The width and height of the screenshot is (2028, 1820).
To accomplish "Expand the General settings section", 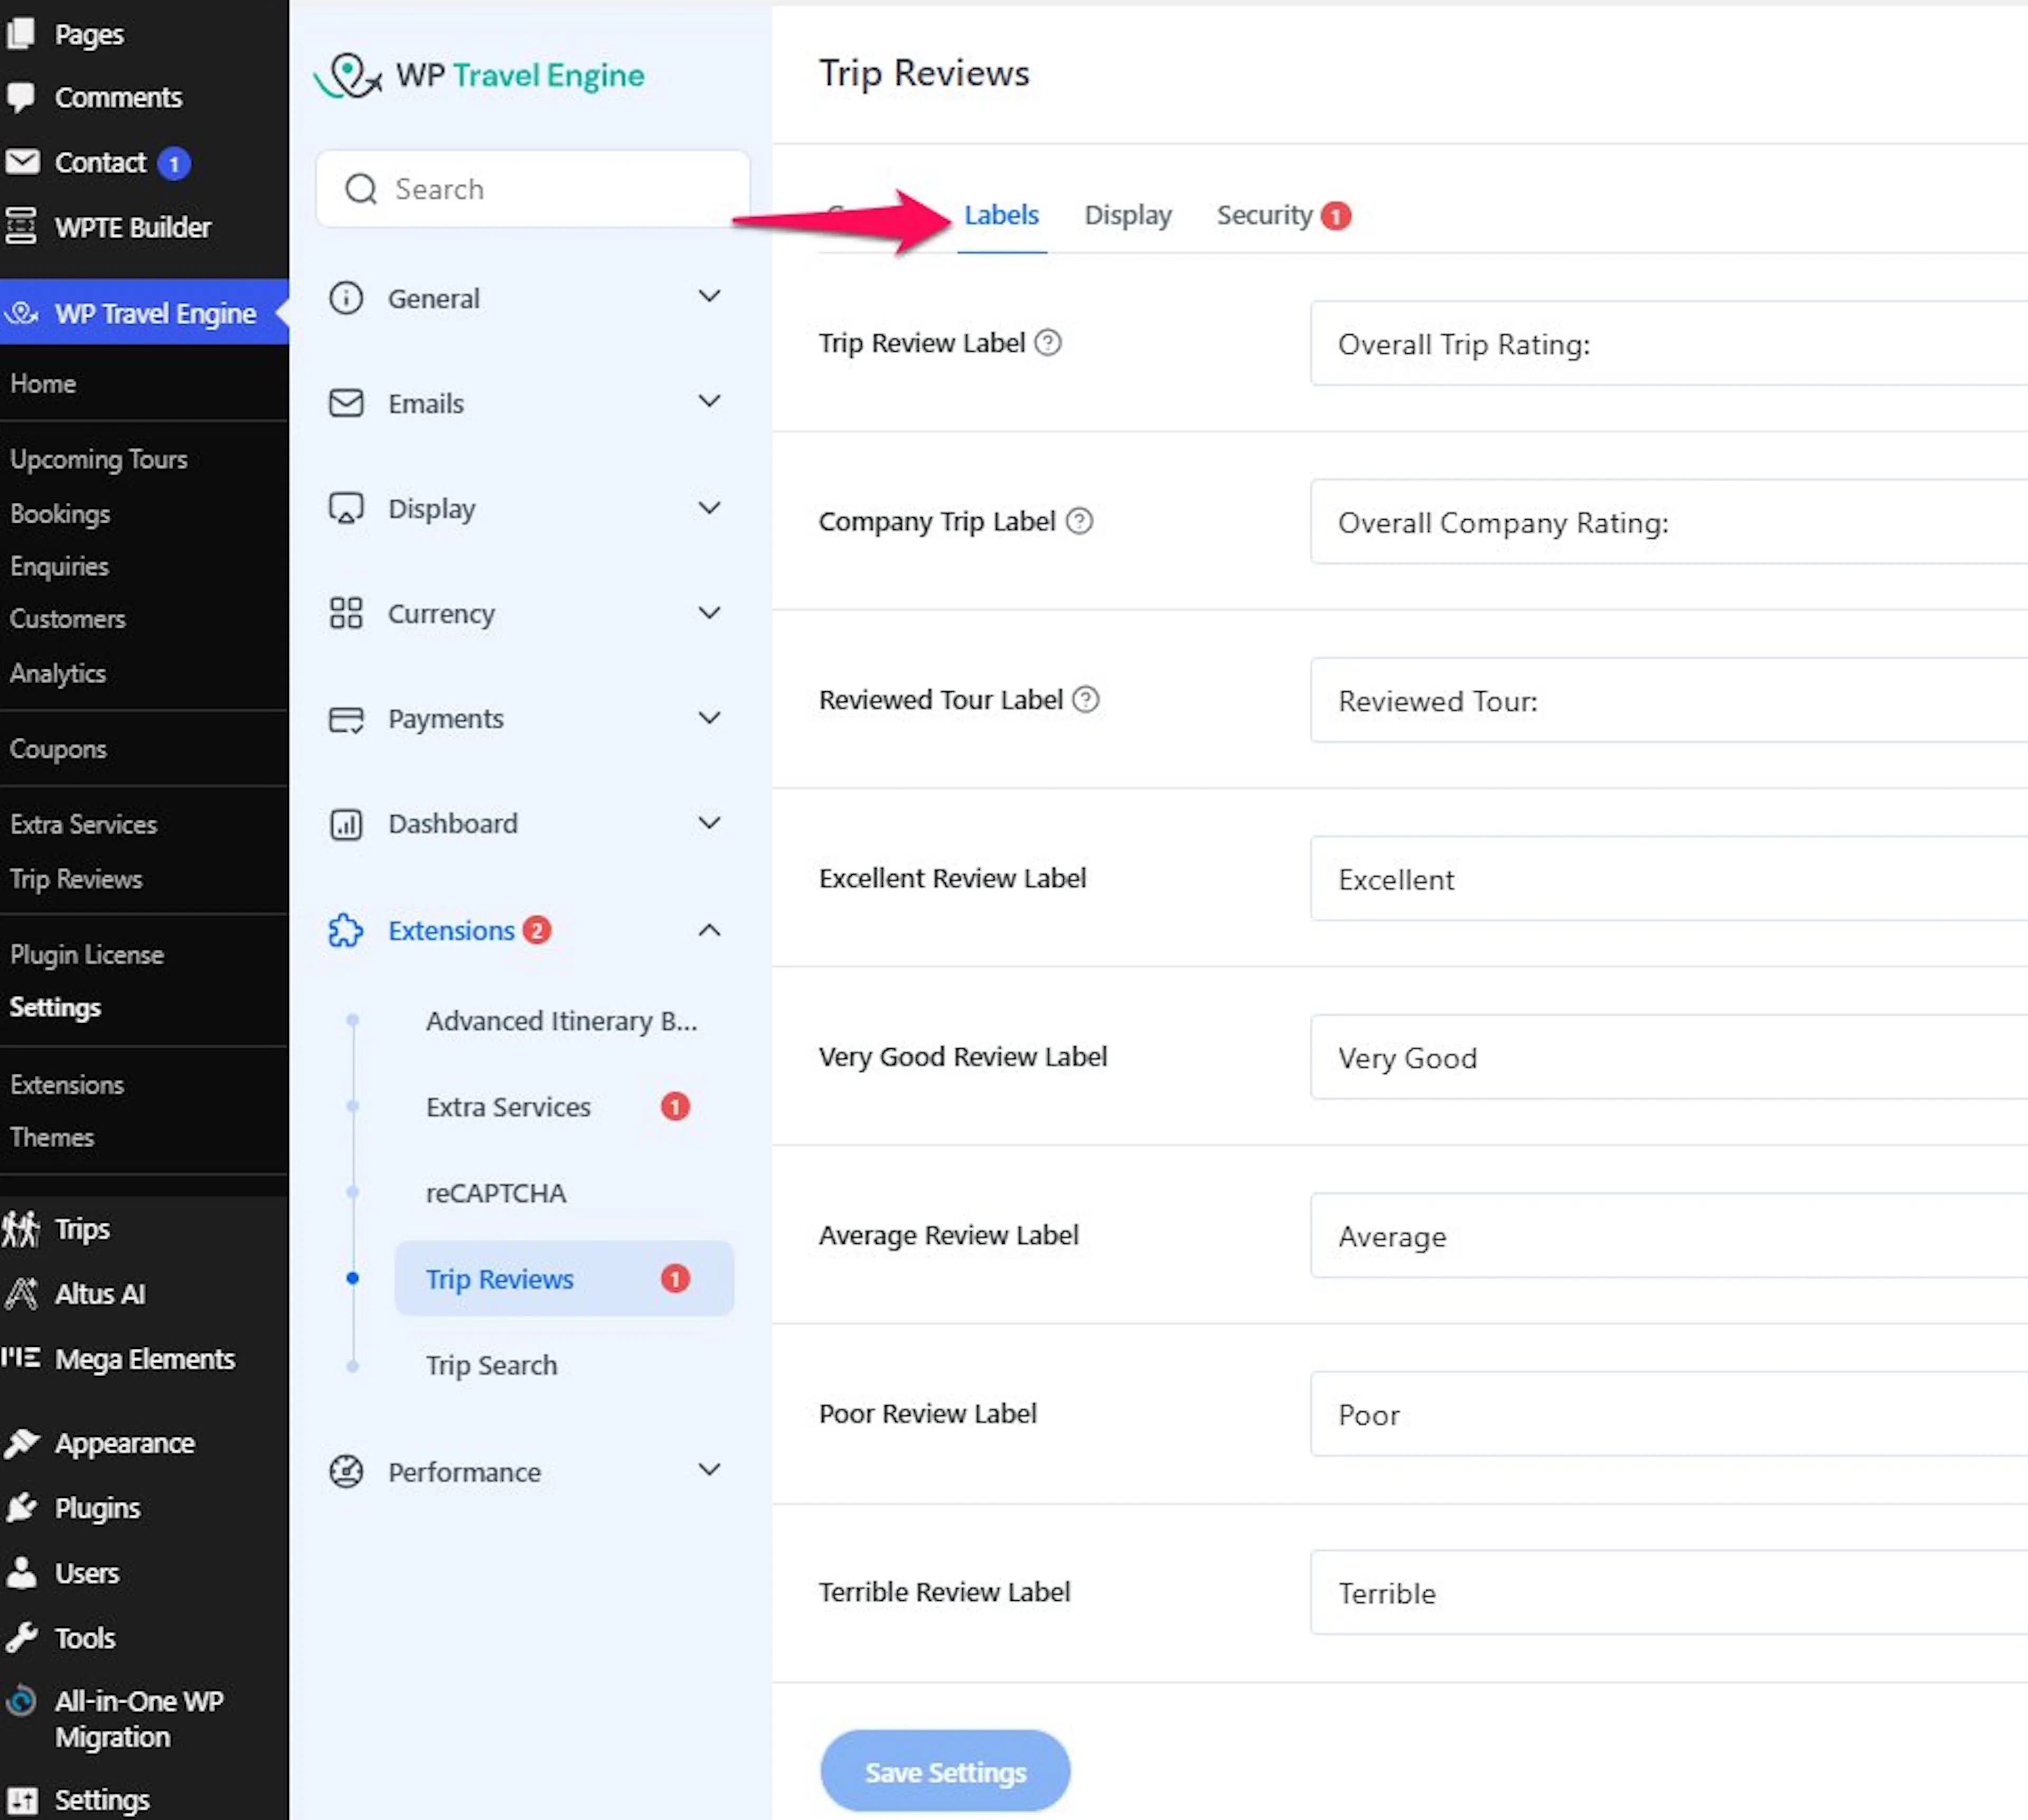I will click(x=525, y=298).
